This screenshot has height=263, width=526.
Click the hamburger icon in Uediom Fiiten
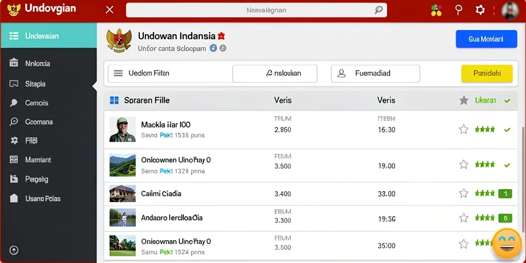click(x=118, y=73)
